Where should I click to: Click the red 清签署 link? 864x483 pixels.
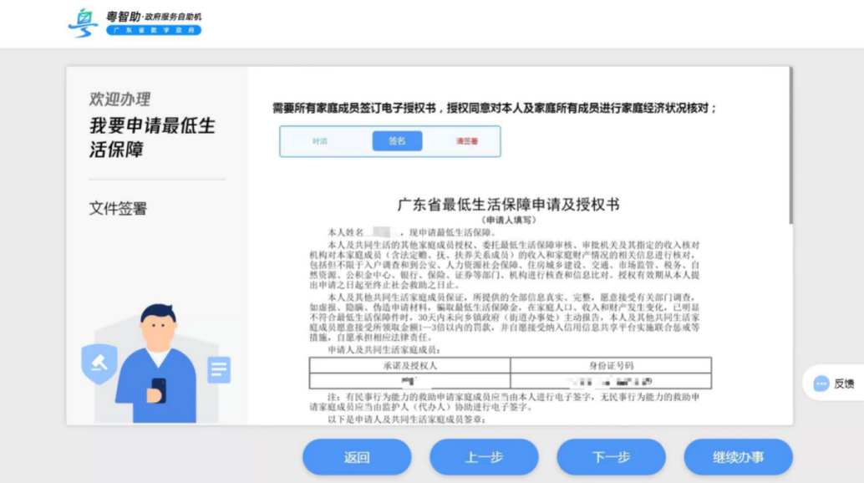coord(466,141)
